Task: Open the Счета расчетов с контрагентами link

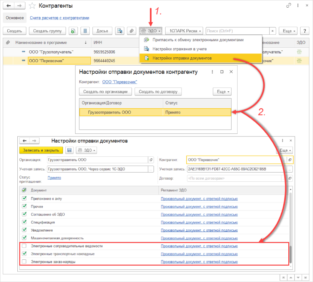Action: pos(59,18)
